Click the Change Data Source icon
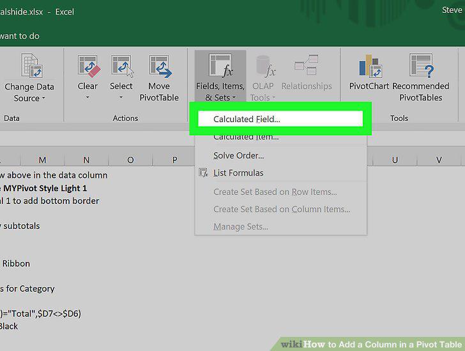 [x=32, y=66]
